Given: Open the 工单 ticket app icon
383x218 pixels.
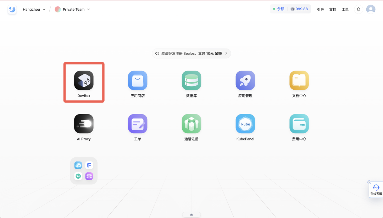Looking at the screenshot, I should (x=138, y=124).
